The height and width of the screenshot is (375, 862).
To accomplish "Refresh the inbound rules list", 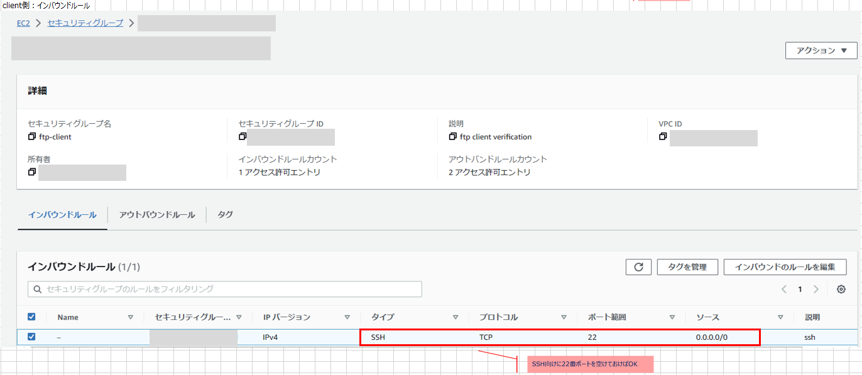I will pyautogui.click(x=638, y=267).
